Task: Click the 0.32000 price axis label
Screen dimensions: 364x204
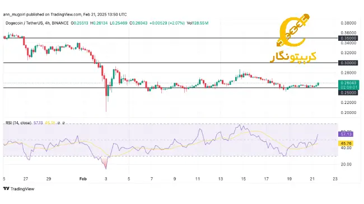Action: (348, 53)
